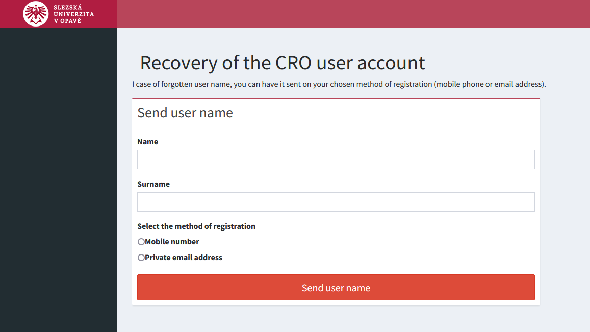Click the red accent line atop the form panel
Image resolution: width=590 pixels, height=332 pixels.
(336, 98)
